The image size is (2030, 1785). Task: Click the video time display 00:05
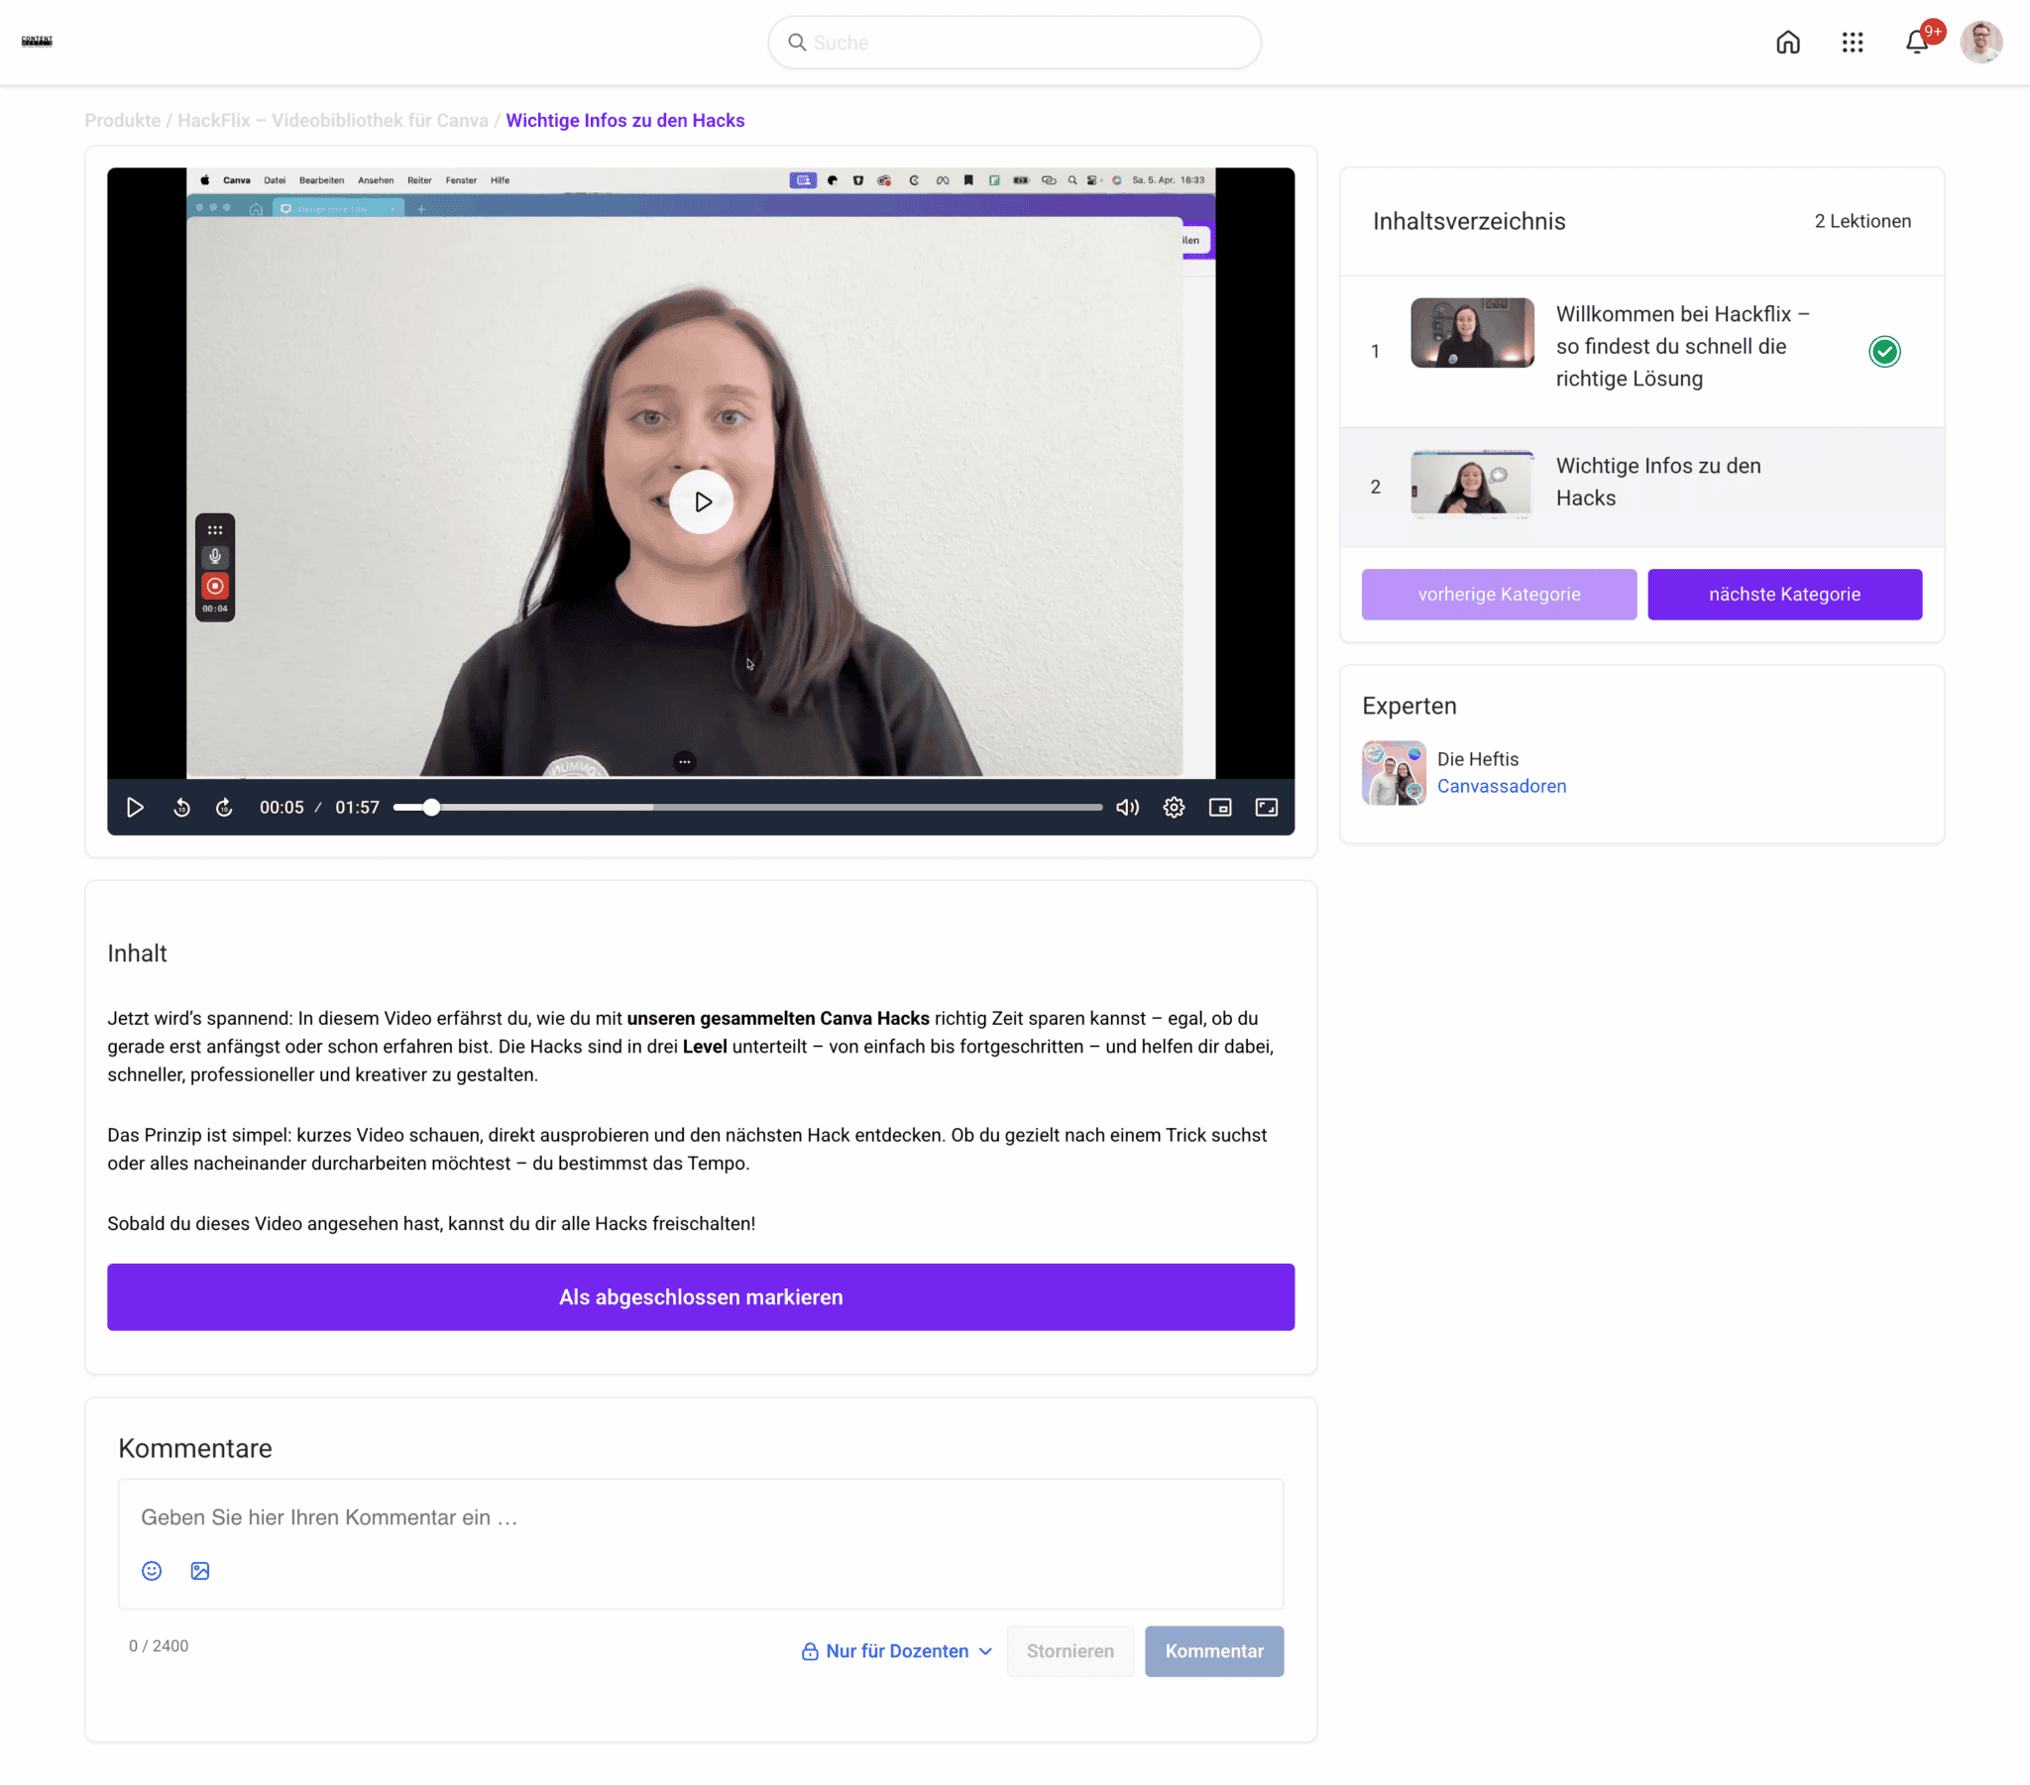click(282, 808)
